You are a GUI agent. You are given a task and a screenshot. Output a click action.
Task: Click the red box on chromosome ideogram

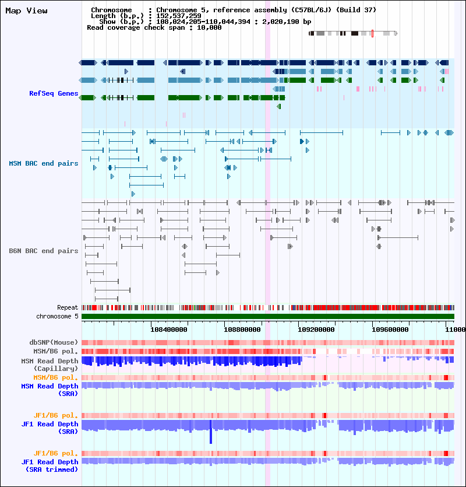(372, 34)
